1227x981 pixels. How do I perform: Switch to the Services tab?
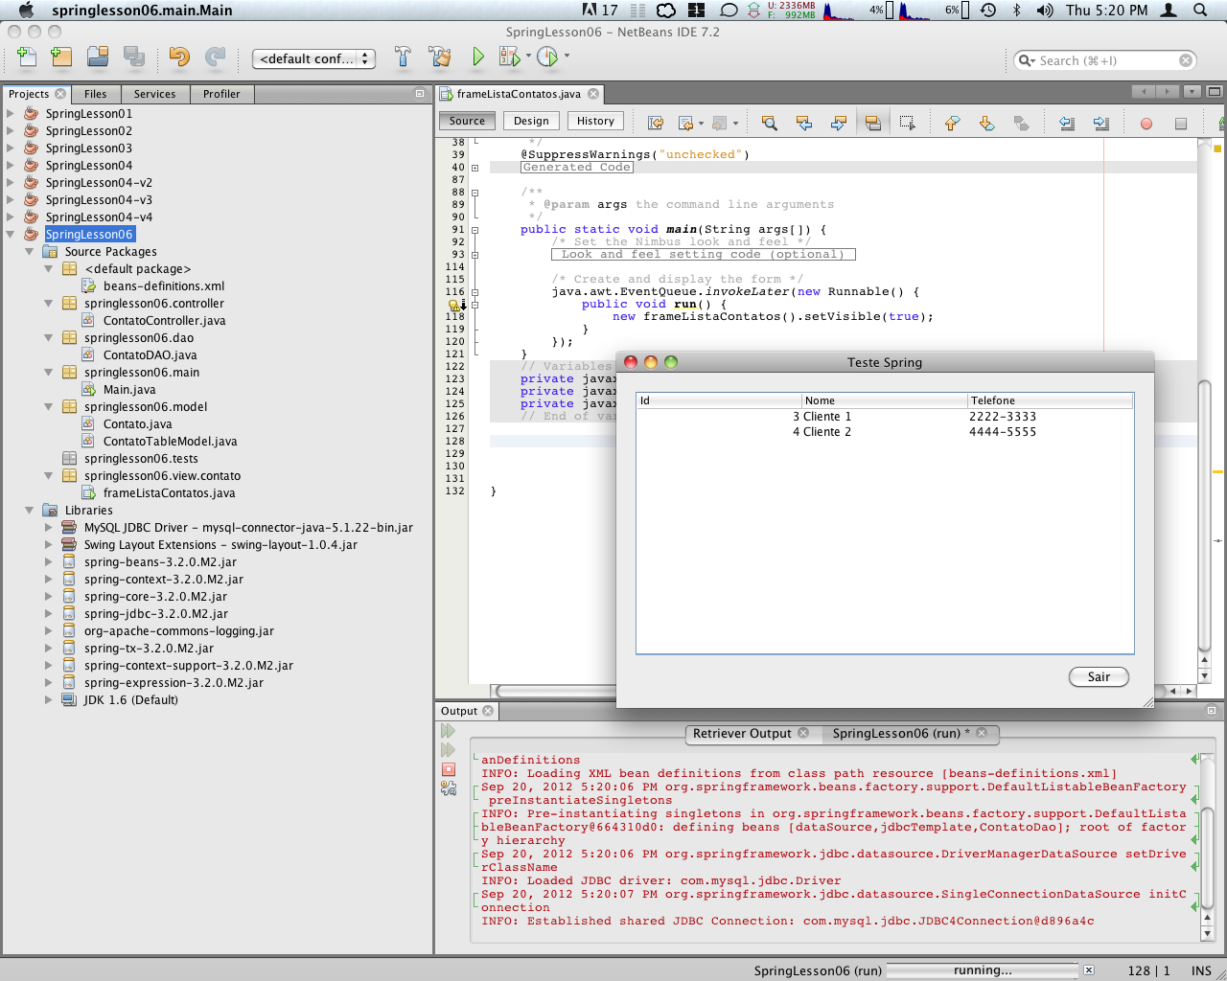coord(154,94)
